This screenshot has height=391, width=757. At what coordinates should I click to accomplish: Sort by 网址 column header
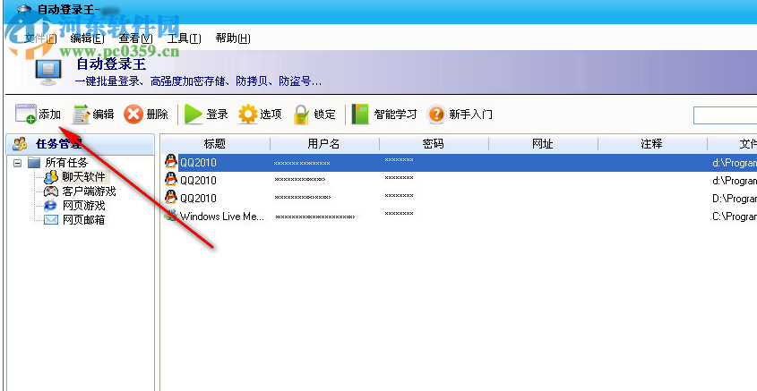[x=543, y=144]
